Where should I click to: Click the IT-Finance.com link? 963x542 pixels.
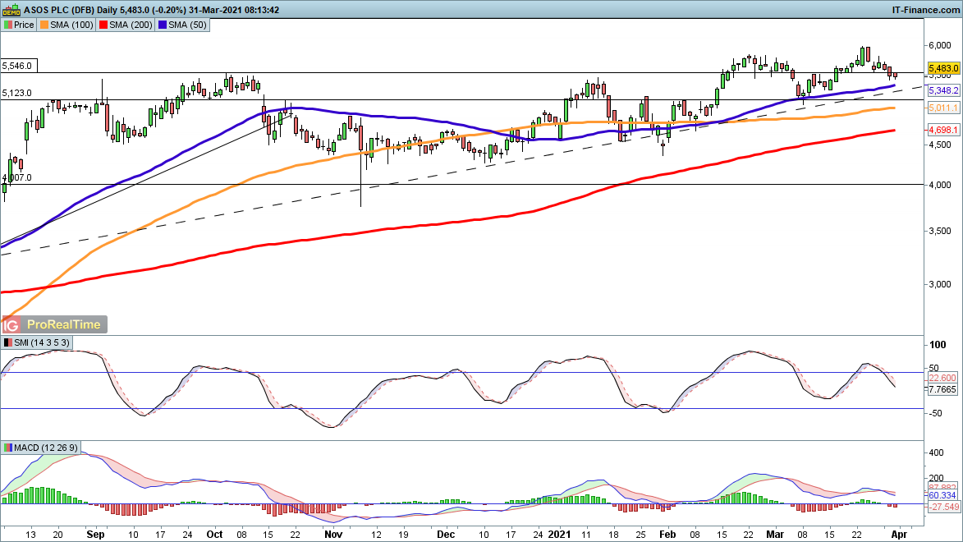point(925,10)
